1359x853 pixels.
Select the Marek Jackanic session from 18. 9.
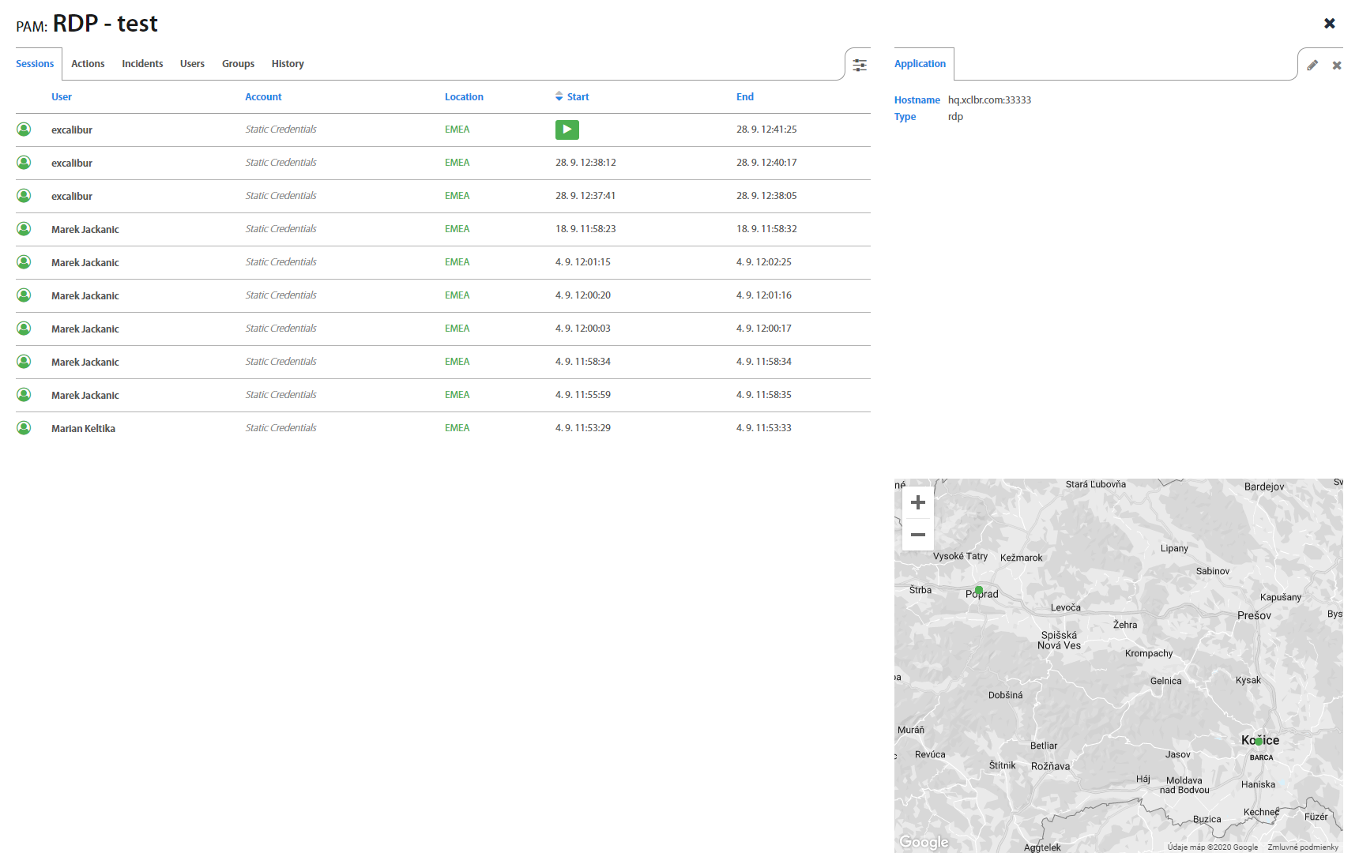[85, 229]
